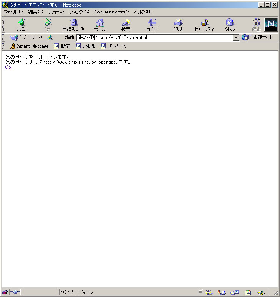
Task: Click the Netscape title bar icon
Action: pos(5,5)
